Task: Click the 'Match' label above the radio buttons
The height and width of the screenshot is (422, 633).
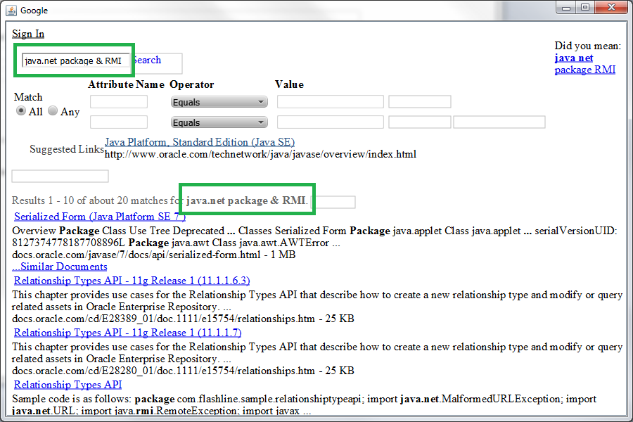Action: (x=28, y=97)
